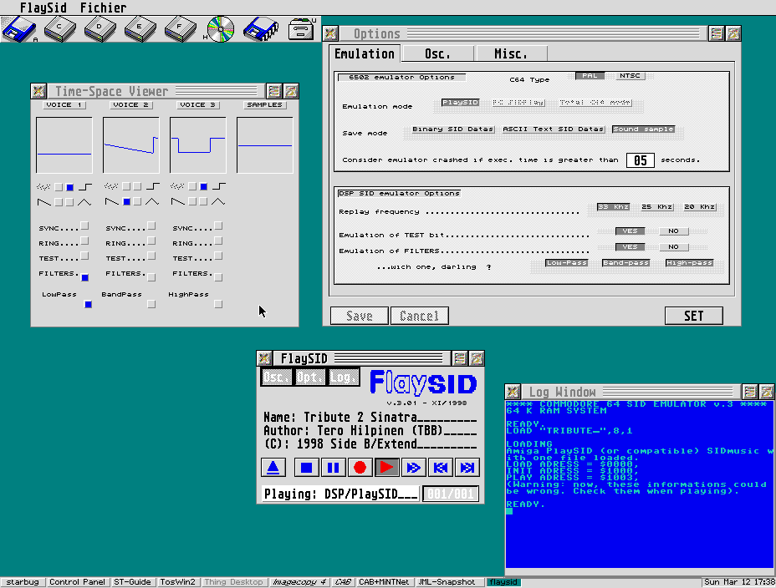Image resolution: width=776 pixels, height=588 pixels.
Task: Open the Fichier menu
Action: pos(104,8)
